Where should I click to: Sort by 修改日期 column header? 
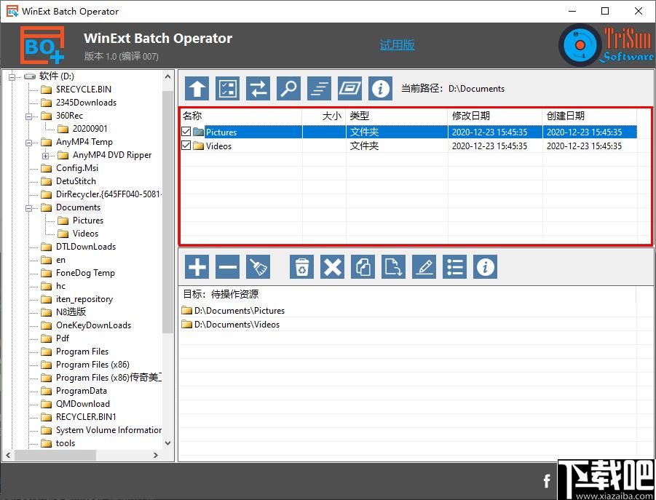495,116
